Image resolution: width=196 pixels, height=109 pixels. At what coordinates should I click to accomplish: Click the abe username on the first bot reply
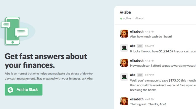[x=133, y=46]
